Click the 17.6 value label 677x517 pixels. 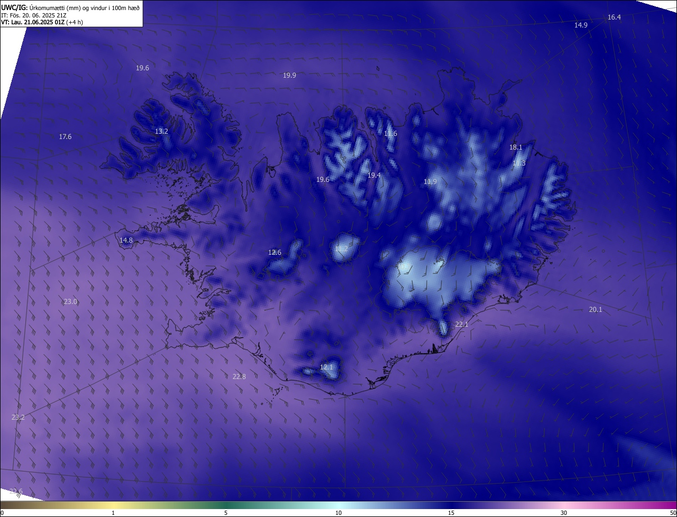[x=65, y=137]
